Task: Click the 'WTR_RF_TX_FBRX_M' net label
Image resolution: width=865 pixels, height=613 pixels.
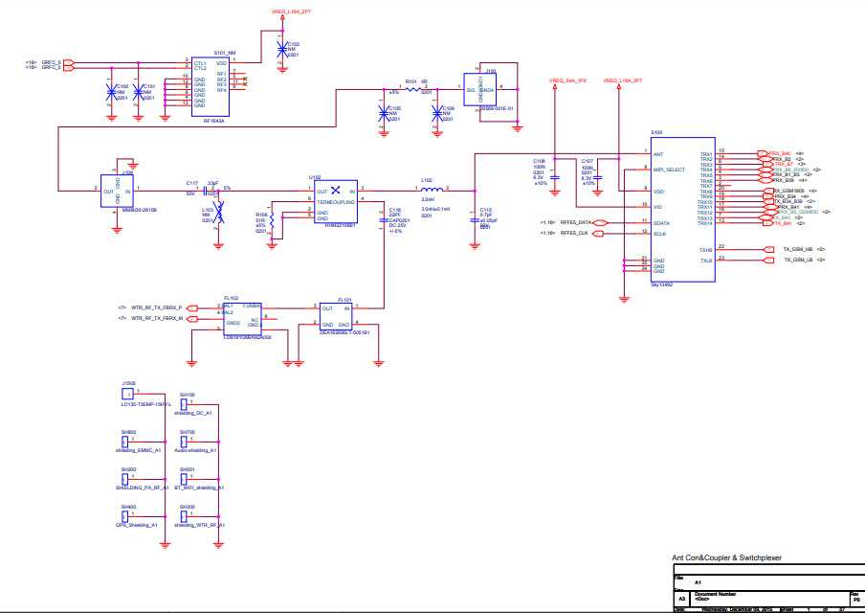Action: tap(157, 319)
